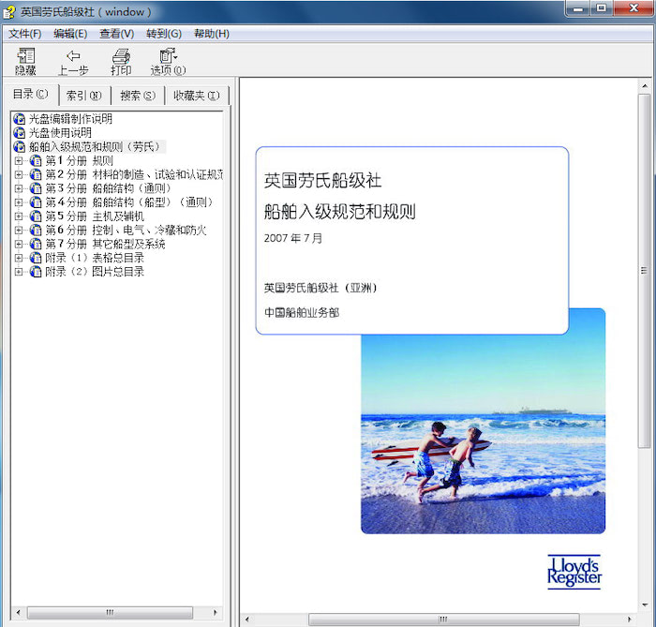656x627 pixels.
Task: Open the Options (选项) toolbar icon
Action: 168,56
